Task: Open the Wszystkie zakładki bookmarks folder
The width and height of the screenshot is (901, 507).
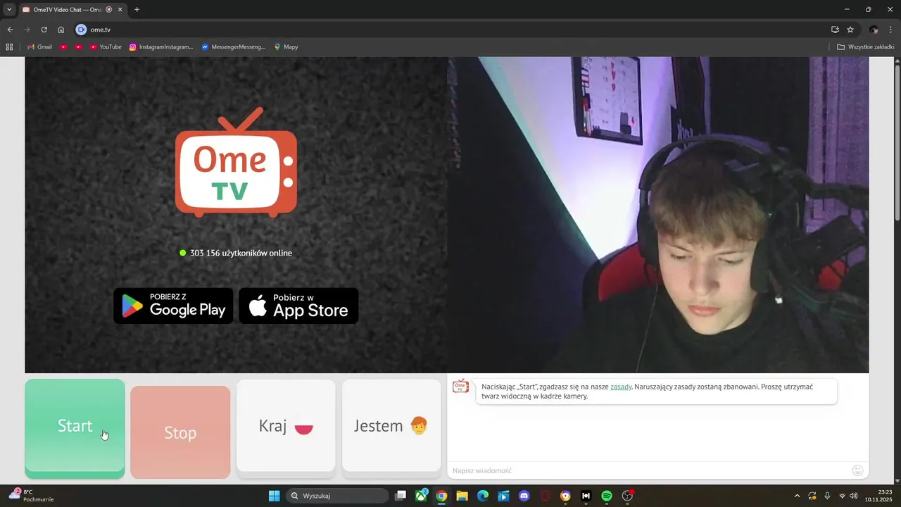Action: 865,47
